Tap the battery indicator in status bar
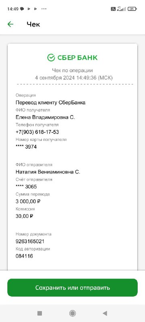This screenshot has height=322, width=145. [x=132, y=9]
